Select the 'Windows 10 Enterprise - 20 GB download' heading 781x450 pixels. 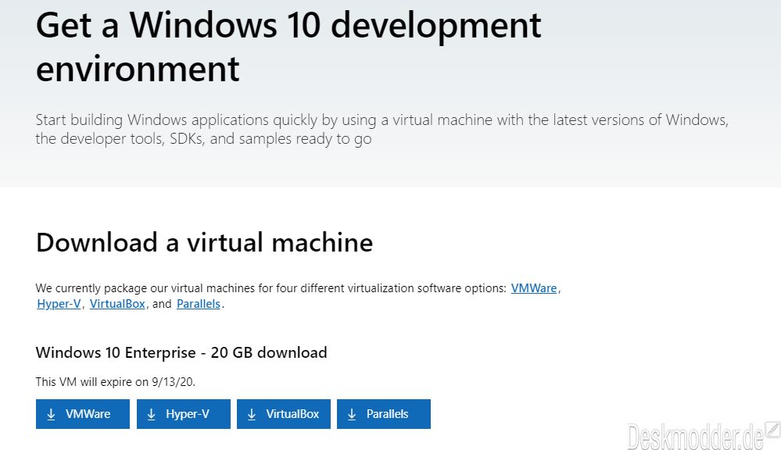tap(181, 352)
